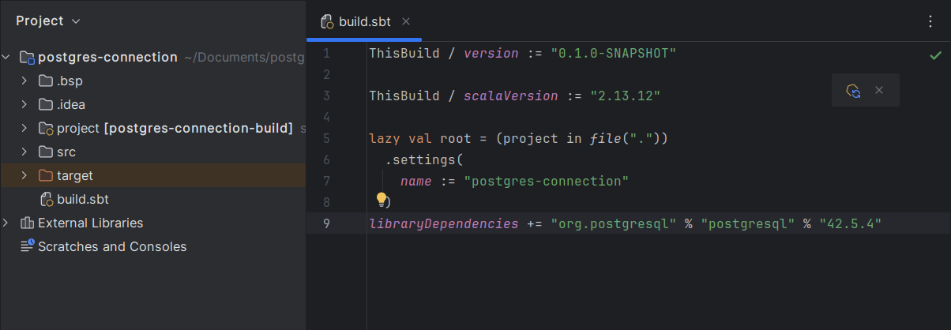Collapse the postgres-connection root node
This screenshot has width=951, height=330.
point(7,57)
